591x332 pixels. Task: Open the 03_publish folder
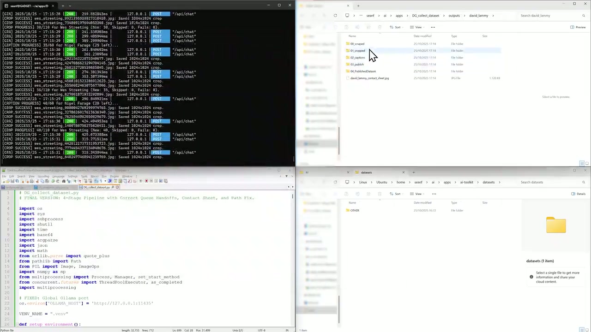point(357,65)
